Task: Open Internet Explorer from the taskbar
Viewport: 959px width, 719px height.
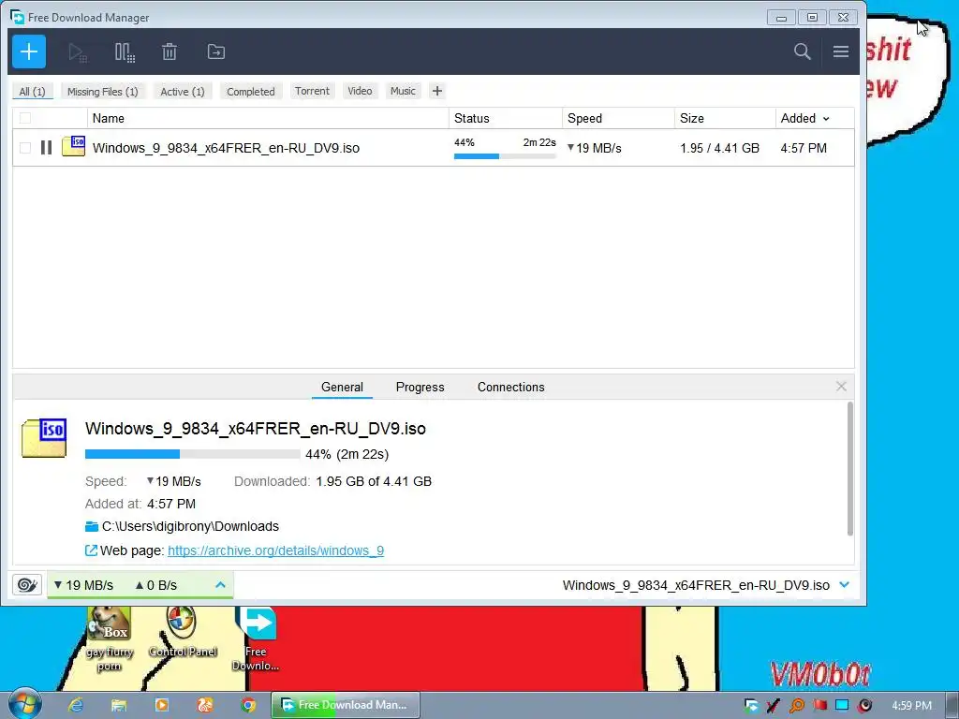Action: [x=76, y=705]
